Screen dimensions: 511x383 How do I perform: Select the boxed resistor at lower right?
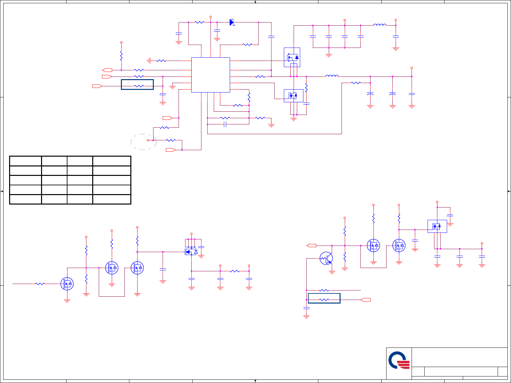pyautogui.click(x=324, y=298)
